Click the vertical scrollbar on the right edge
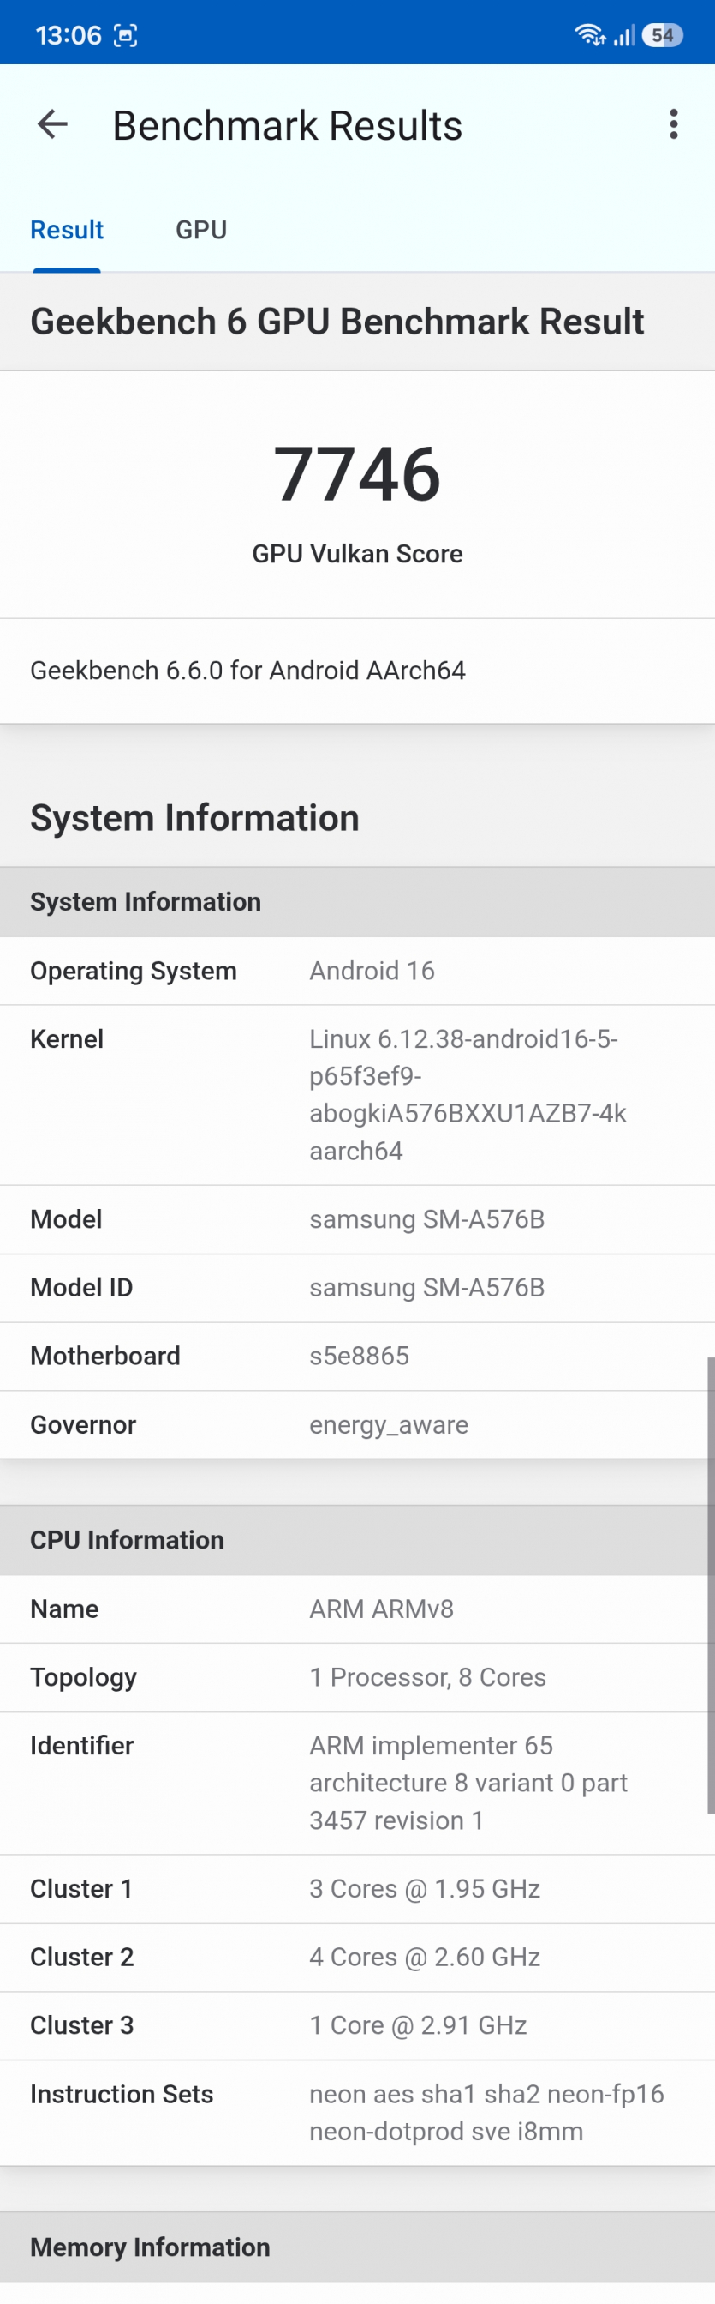 [710, 1583]
